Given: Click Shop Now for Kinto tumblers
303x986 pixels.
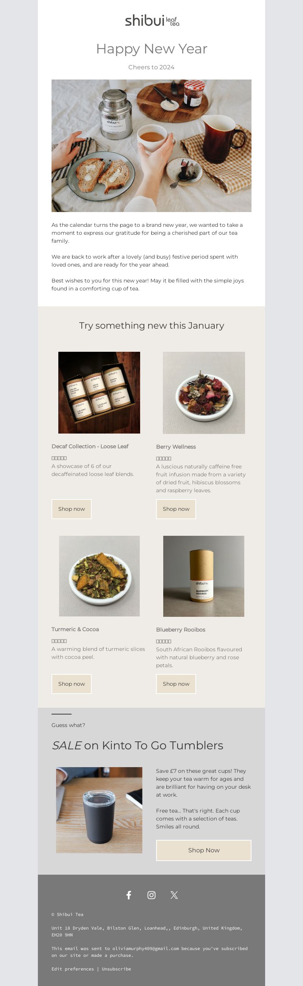Looking at the screenshot, I should 204,850.
